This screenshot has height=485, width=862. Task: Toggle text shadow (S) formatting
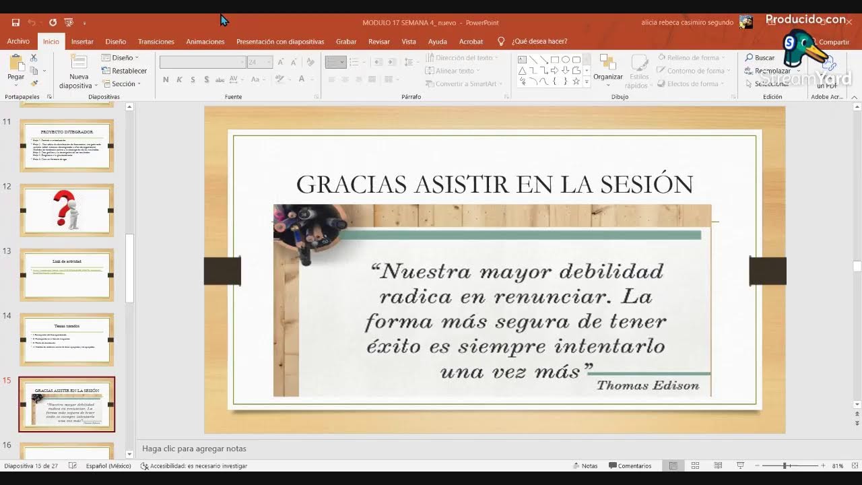coord(206,79)
